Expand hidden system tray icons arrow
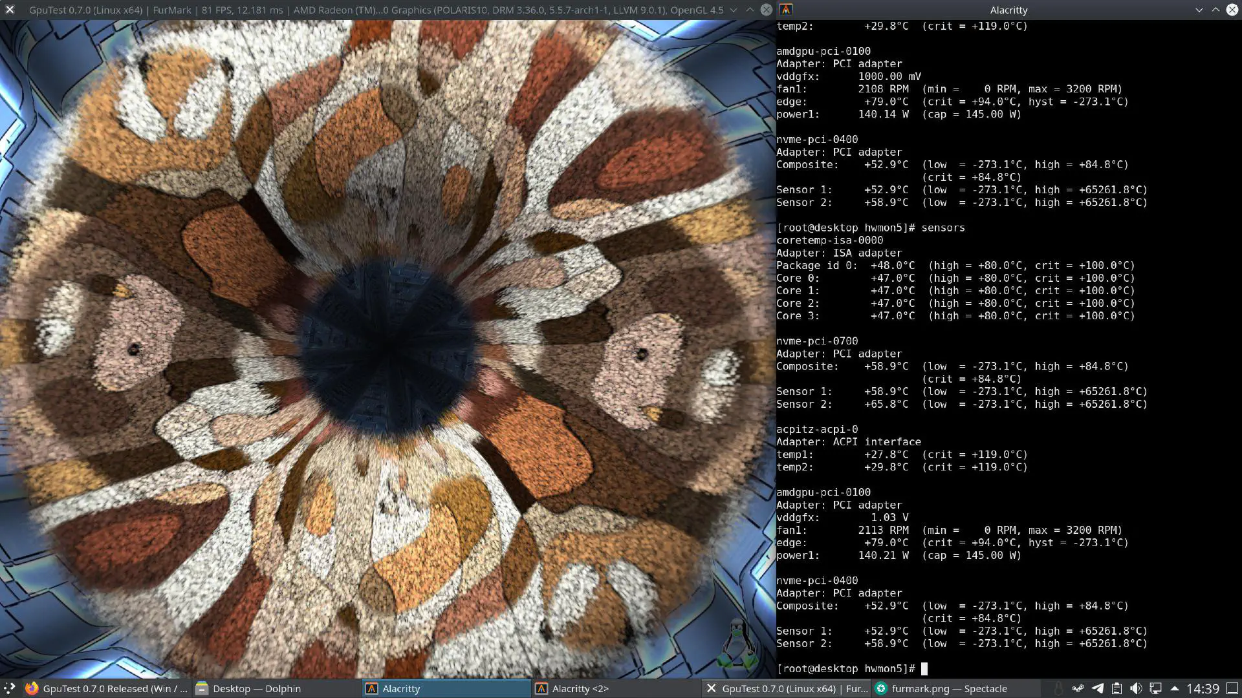The width and height of the screenshot is (1242, 698). coord(1174,688)
